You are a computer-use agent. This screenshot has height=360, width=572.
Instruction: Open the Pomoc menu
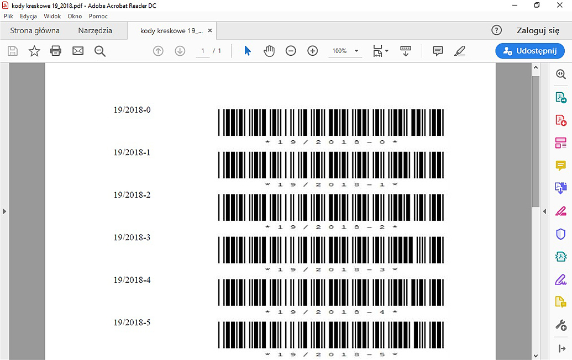[98, 16]
